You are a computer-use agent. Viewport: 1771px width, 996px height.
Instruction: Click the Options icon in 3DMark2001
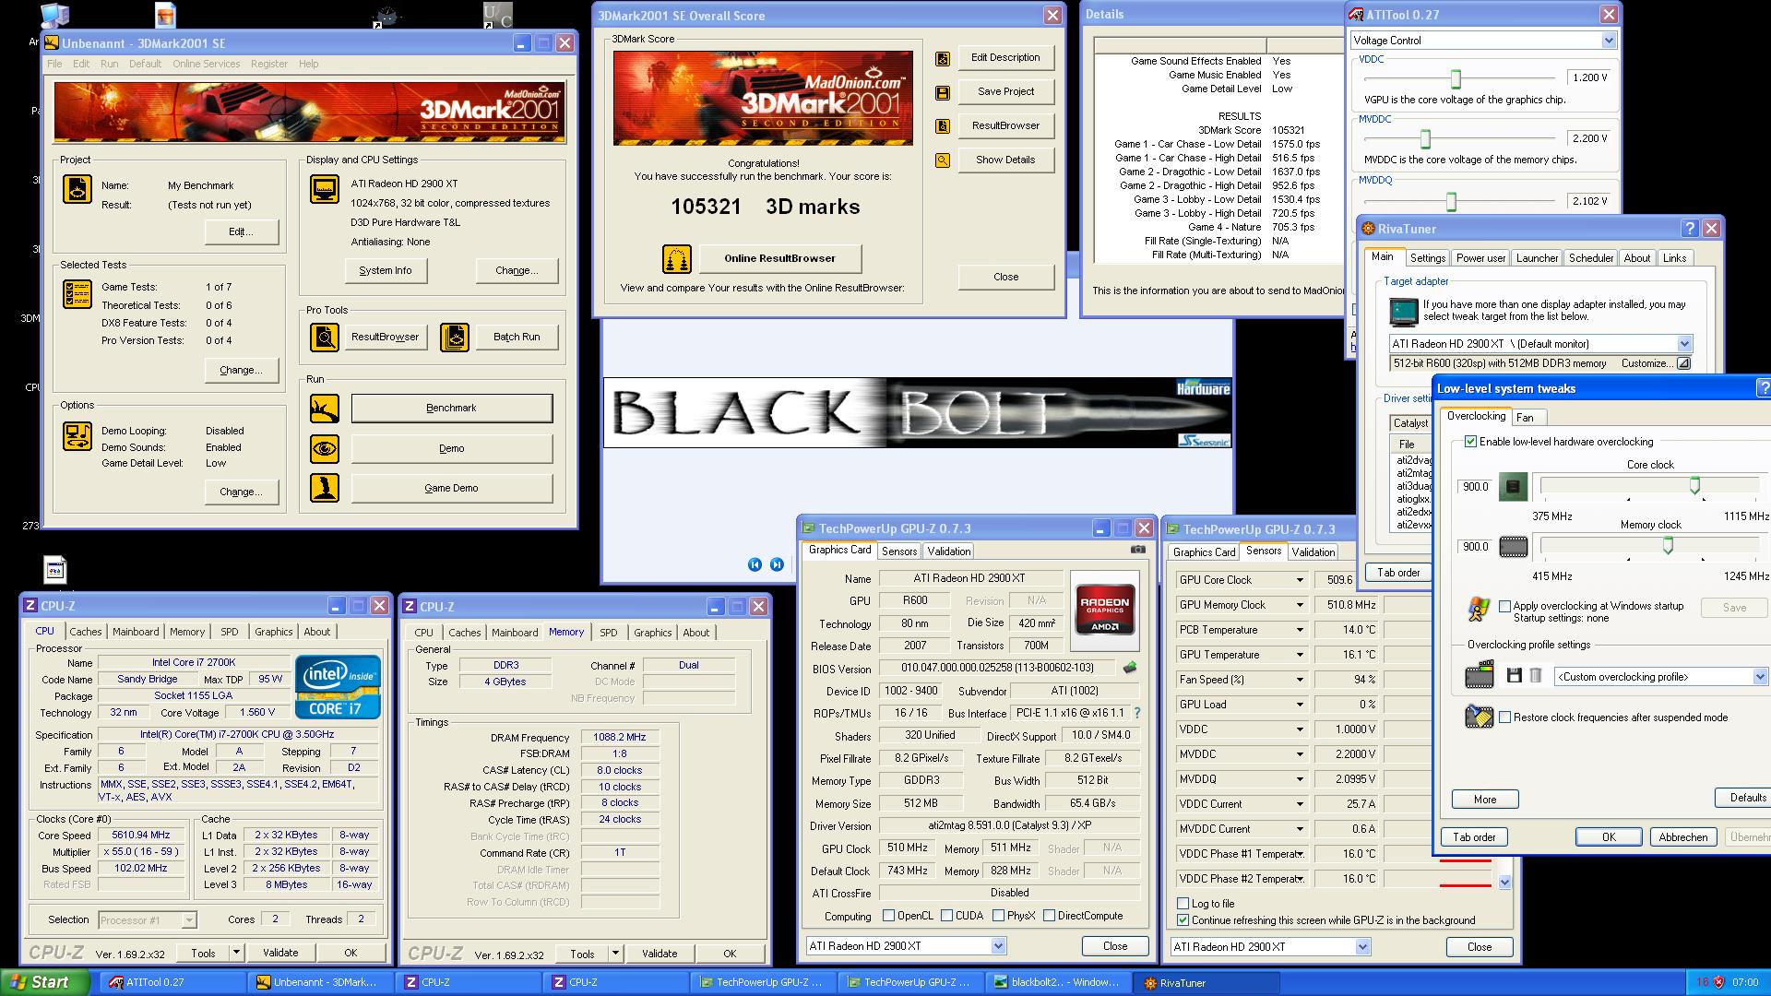click(77, 436)
